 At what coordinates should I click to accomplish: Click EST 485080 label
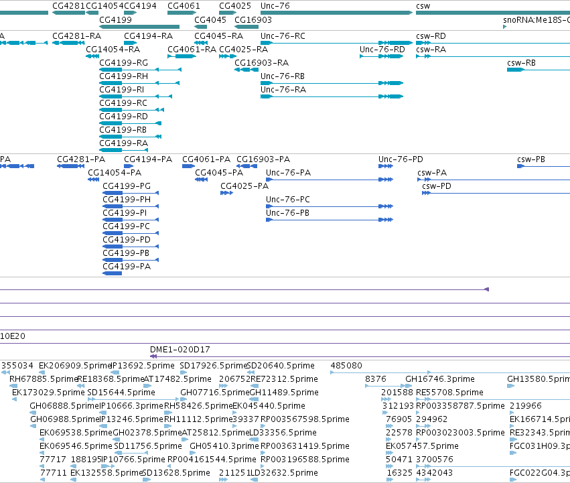(x=346, y=366)
